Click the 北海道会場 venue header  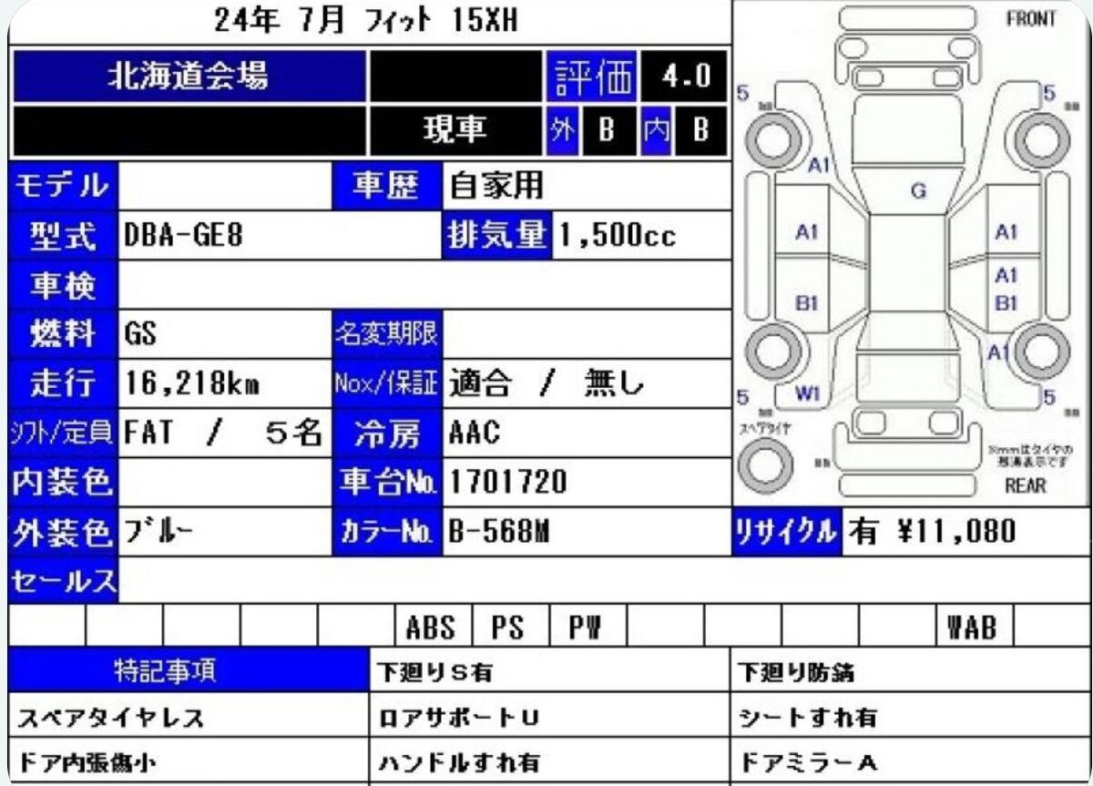189,77
